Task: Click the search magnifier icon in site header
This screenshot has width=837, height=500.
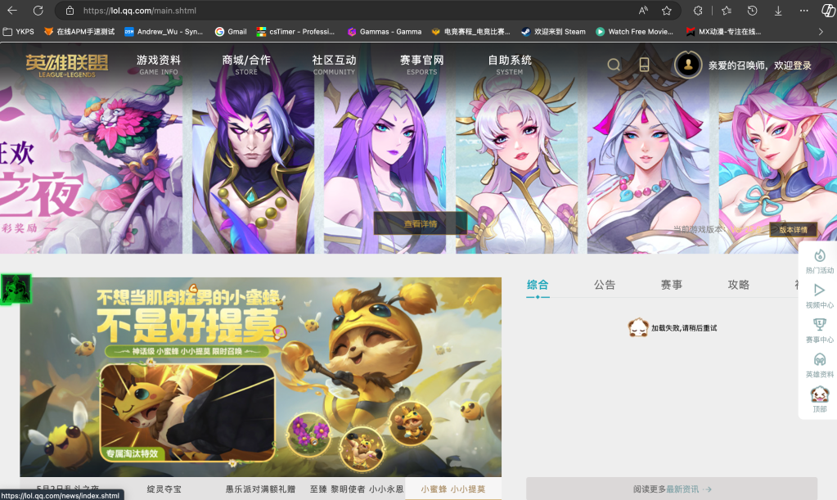Action: tap(614, 65)
